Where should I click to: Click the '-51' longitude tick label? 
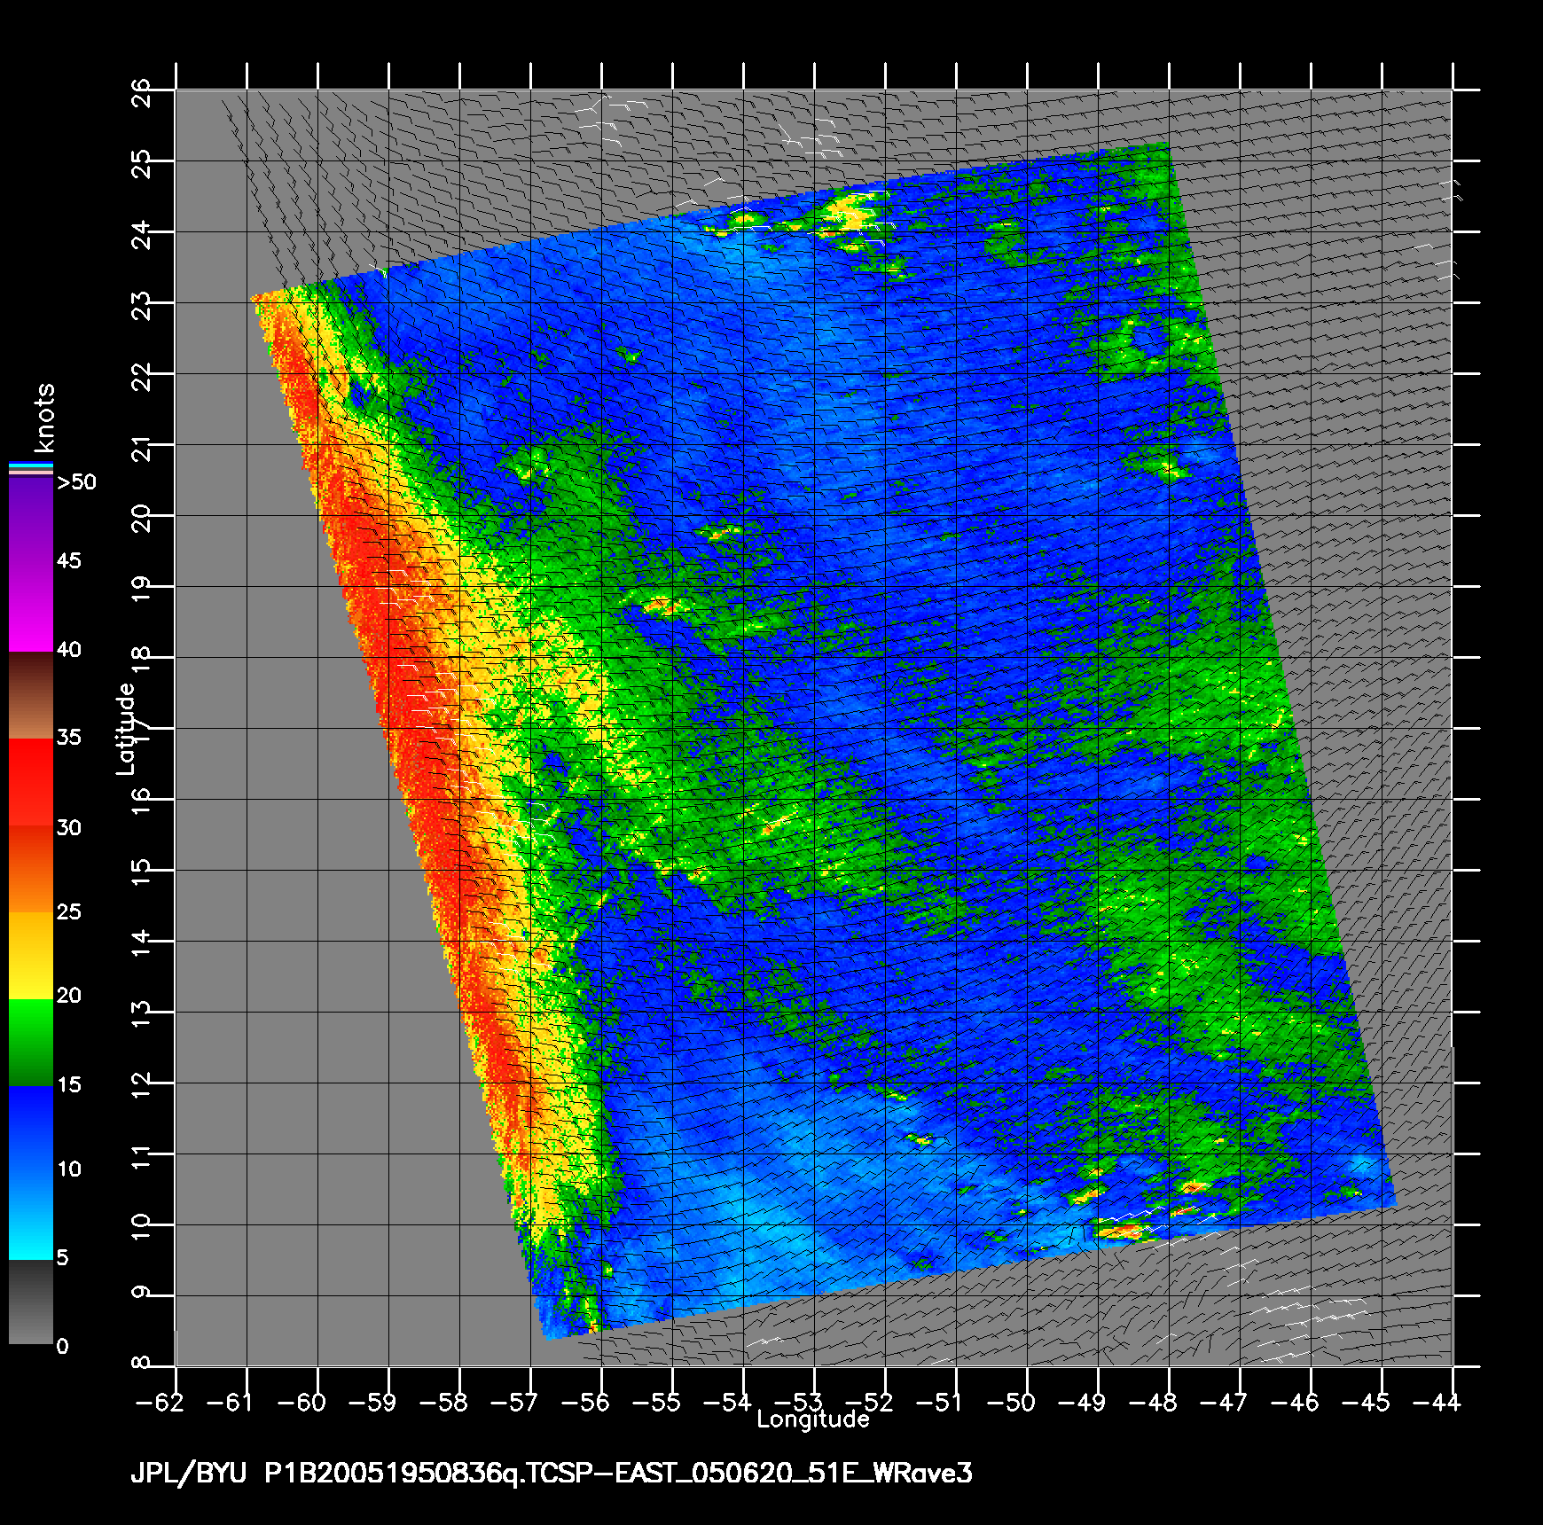coord(939,1403)
